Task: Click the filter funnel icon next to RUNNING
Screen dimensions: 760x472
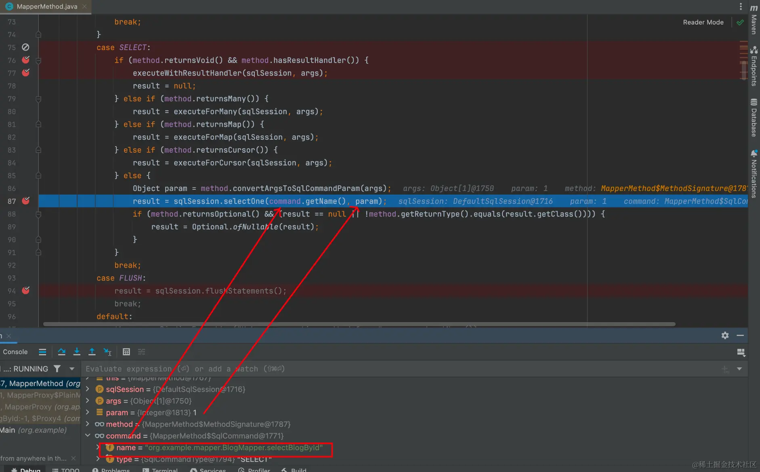Action: pos(57,369)
